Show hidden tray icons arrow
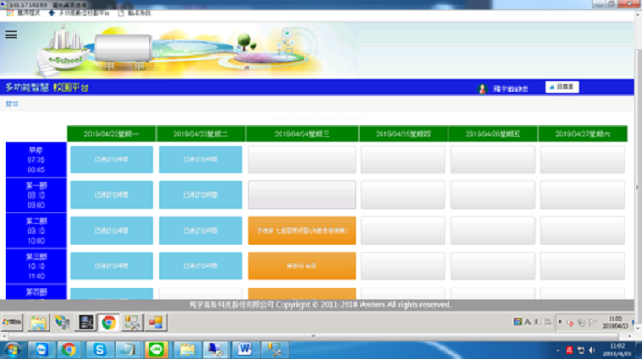Viewport: 642px width, 359px height. point(558,351)
